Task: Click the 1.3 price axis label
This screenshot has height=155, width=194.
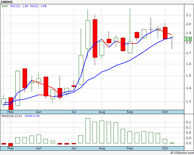Action: pos(189,101)
